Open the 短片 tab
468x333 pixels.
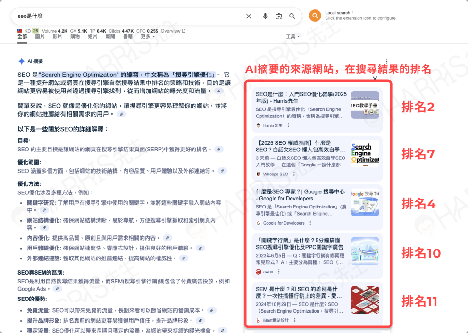[x=92, y=37]
